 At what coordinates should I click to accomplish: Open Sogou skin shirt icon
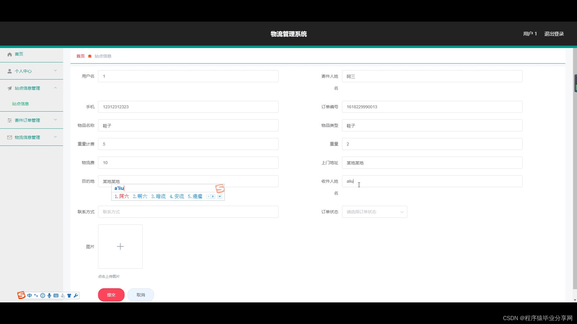click(x=69, y=295)
